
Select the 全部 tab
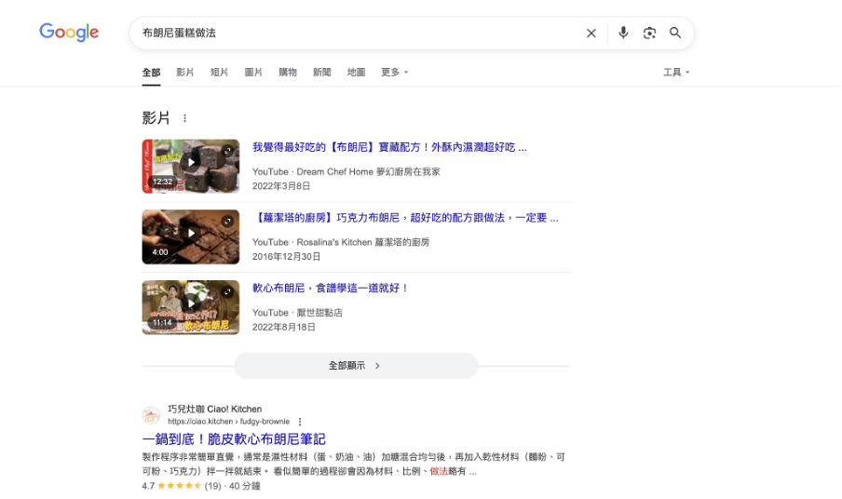tap(151, 73)
